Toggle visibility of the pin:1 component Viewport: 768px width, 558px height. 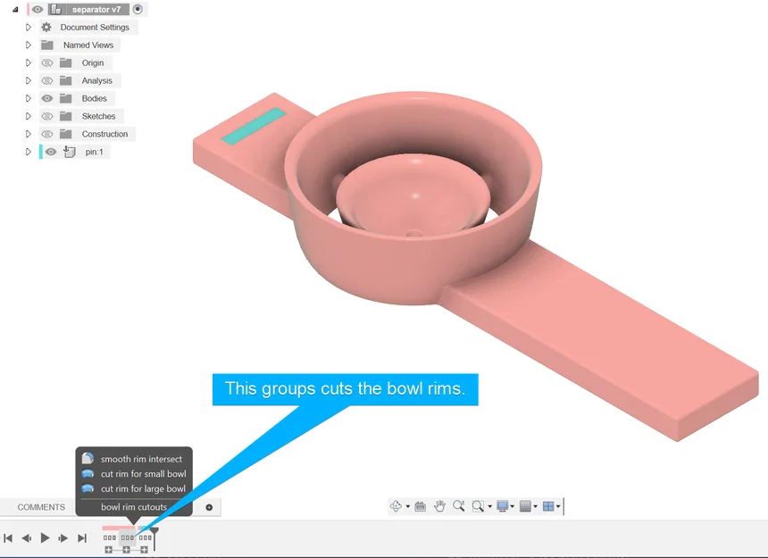pyautogui.click(x=51, y=152)
